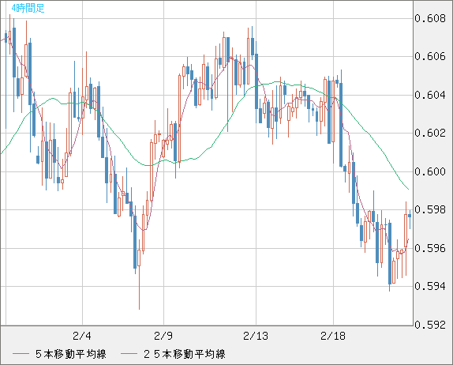Select the 0.608 price axis label
Viewport: 453px width, 365px height.
click(430, 18)
